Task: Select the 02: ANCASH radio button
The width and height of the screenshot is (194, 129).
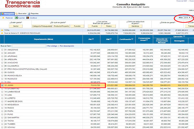Action: point(2,53)
